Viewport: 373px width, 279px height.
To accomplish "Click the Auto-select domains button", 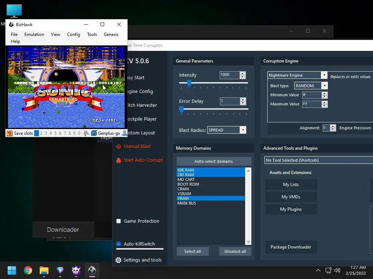I will pos(213,161).
